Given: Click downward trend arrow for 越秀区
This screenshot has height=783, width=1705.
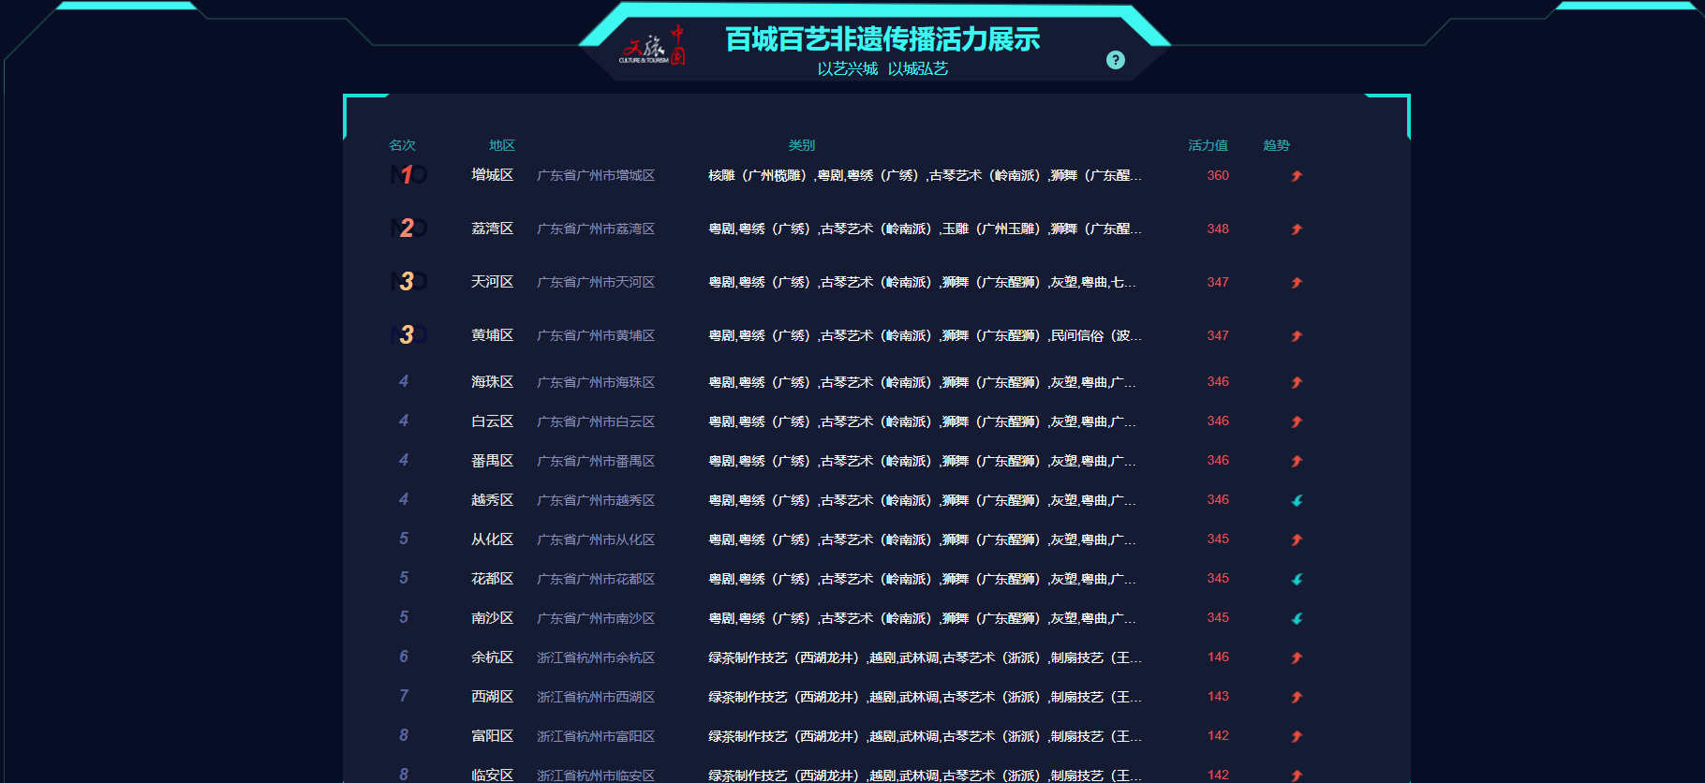Looking at the screenshot, I should pyautogui.click(x=1297, y=500).
